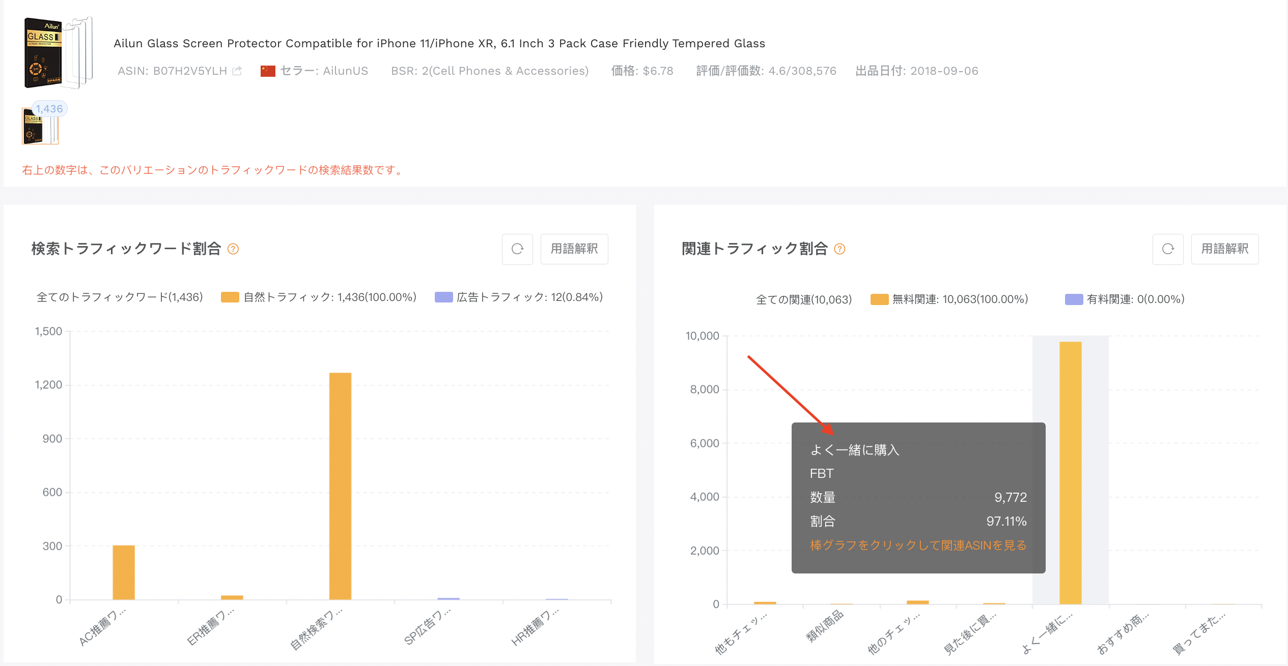The width and height of the screenshot is (1288, 666).
Task: Click 価格: $6.78 text
Action: pyautogui.click(x=642, y=71)
